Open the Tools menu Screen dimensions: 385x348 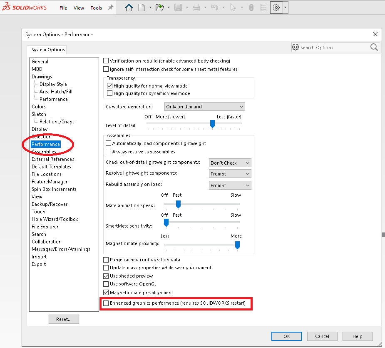point(96,8)
